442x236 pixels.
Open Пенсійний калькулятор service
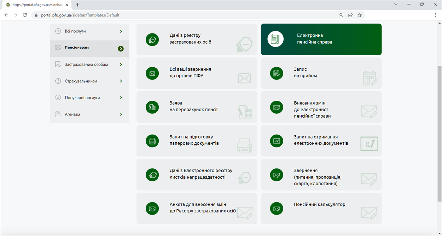coord(321,209)
